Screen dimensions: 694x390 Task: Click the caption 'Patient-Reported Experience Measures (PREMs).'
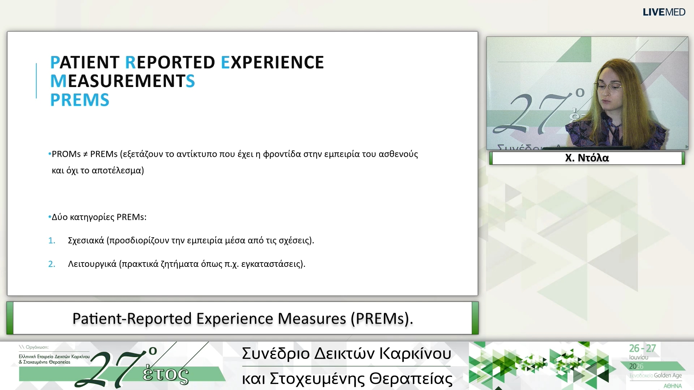coord(243,318)
